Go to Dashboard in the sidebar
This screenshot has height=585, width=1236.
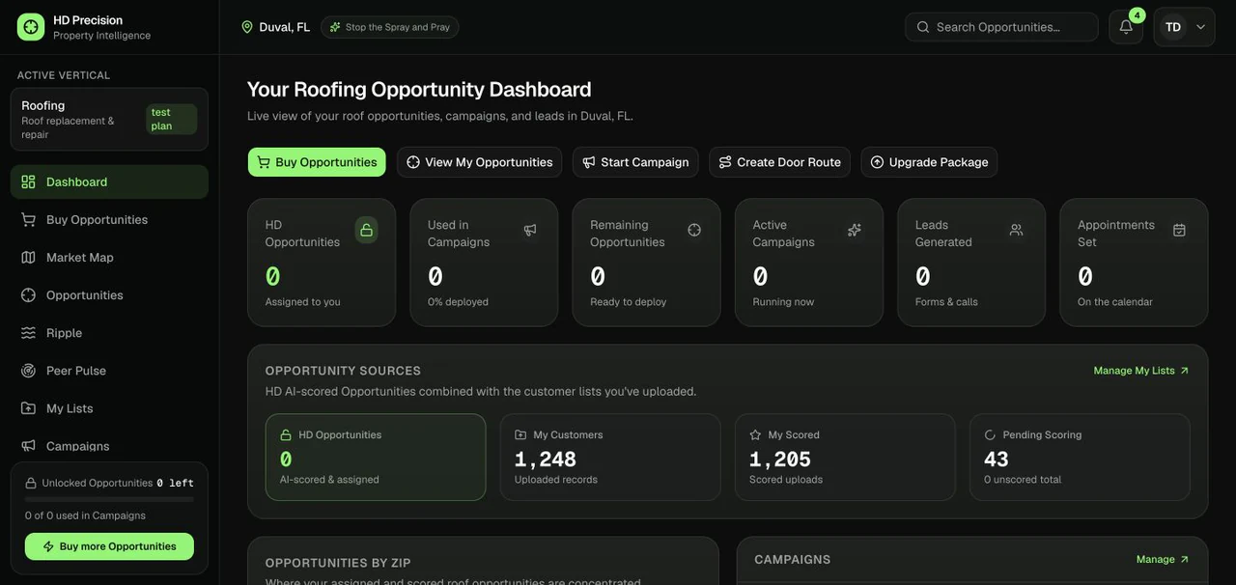109,181
